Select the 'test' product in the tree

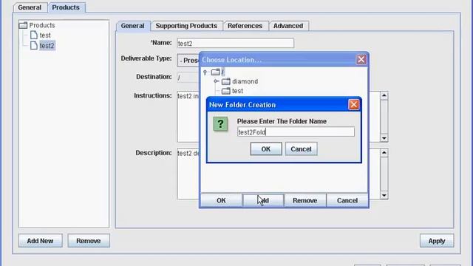click(x=45, y=35)
